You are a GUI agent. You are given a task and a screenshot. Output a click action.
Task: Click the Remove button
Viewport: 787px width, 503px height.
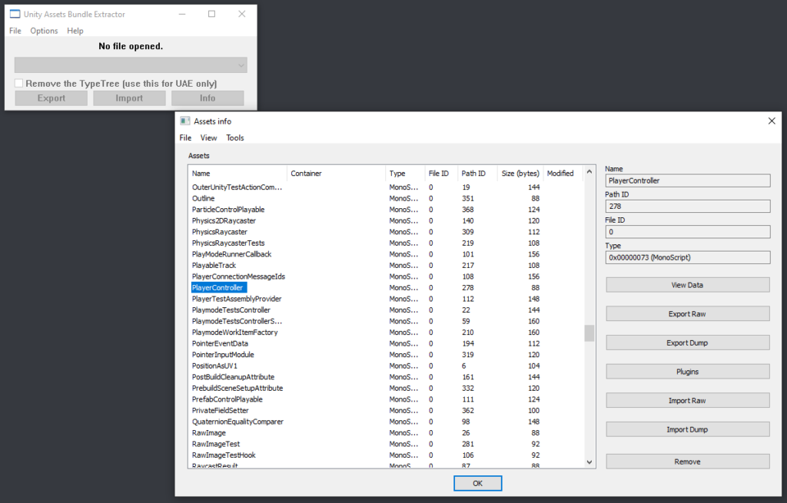pyautogui.click(x=688, y=462)
